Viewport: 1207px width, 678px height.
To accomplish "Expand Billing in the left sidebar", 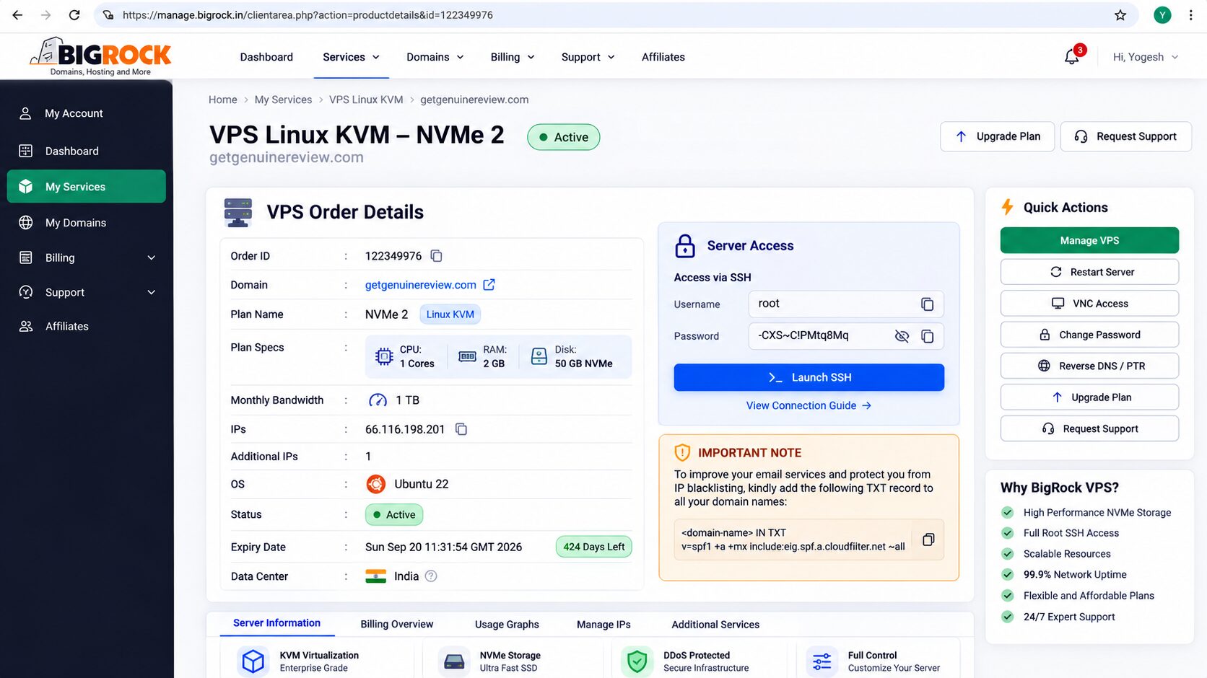I will pyautogui.click(x=87, y=257).
